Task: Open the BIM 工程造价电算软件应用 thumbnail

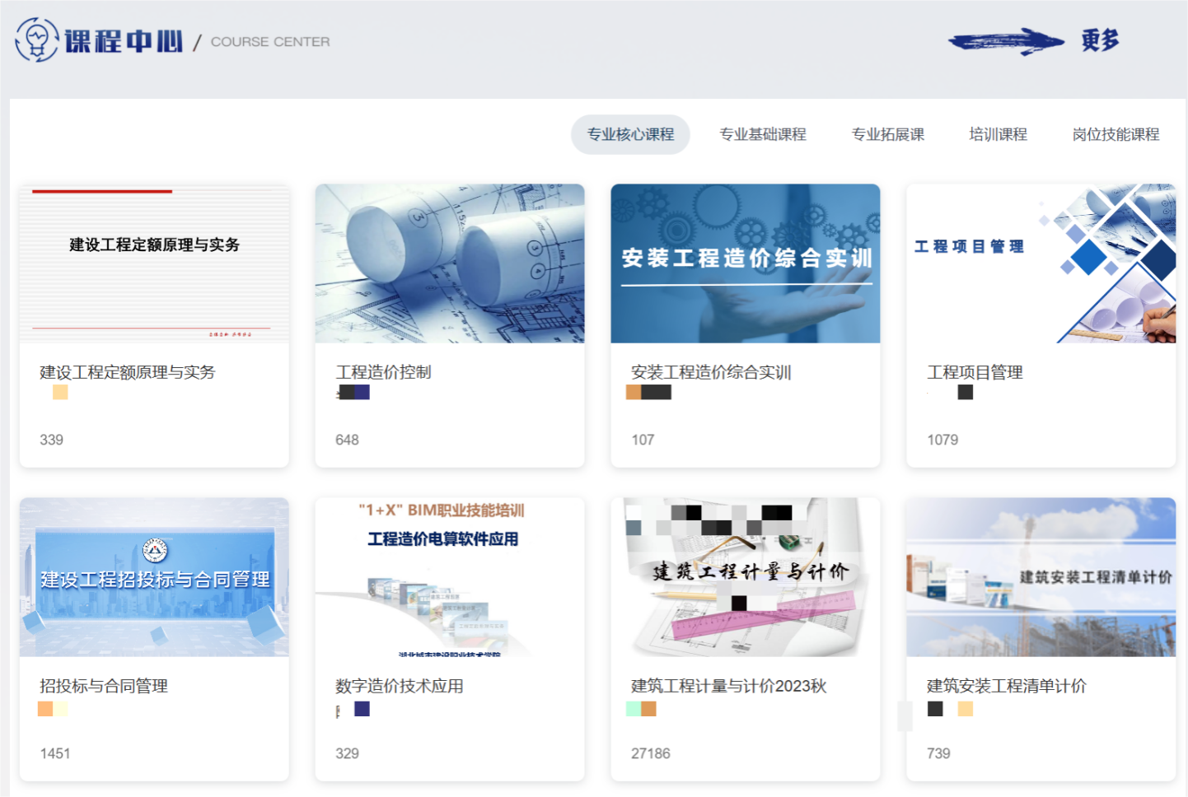Action: point(450,577)
